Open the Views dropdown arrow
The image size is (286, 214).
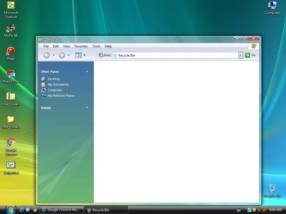(x=84, y=55)
